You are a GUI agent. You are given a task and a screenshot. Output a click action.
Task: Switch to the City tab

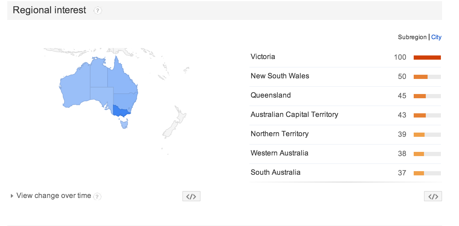[x=436, y=37]
